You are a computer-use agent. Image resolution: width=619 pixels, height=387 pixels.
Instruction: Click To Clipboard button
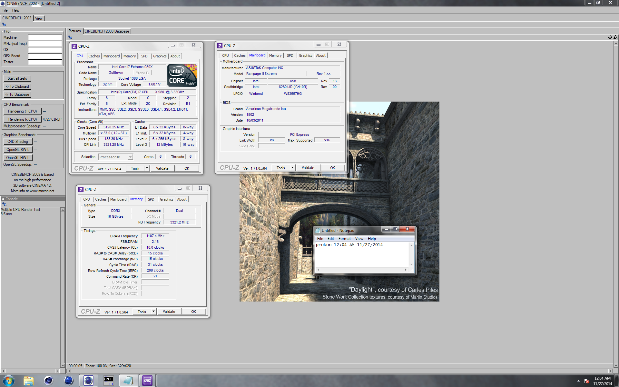point(17,86)
